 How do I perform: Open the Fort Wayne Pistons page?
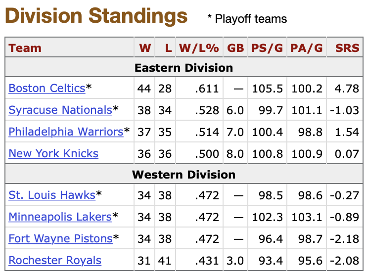60,239
